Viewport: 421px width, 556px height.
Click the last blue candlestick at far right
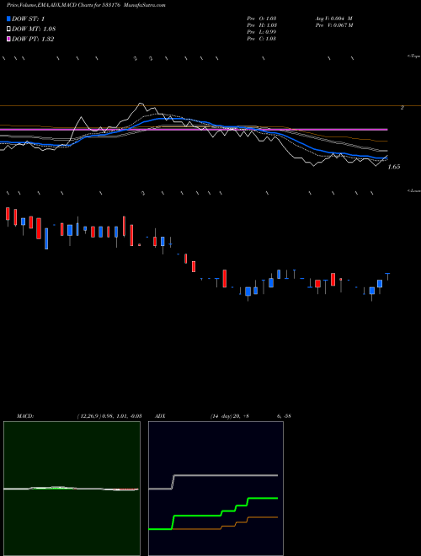[x=387, y=275]
